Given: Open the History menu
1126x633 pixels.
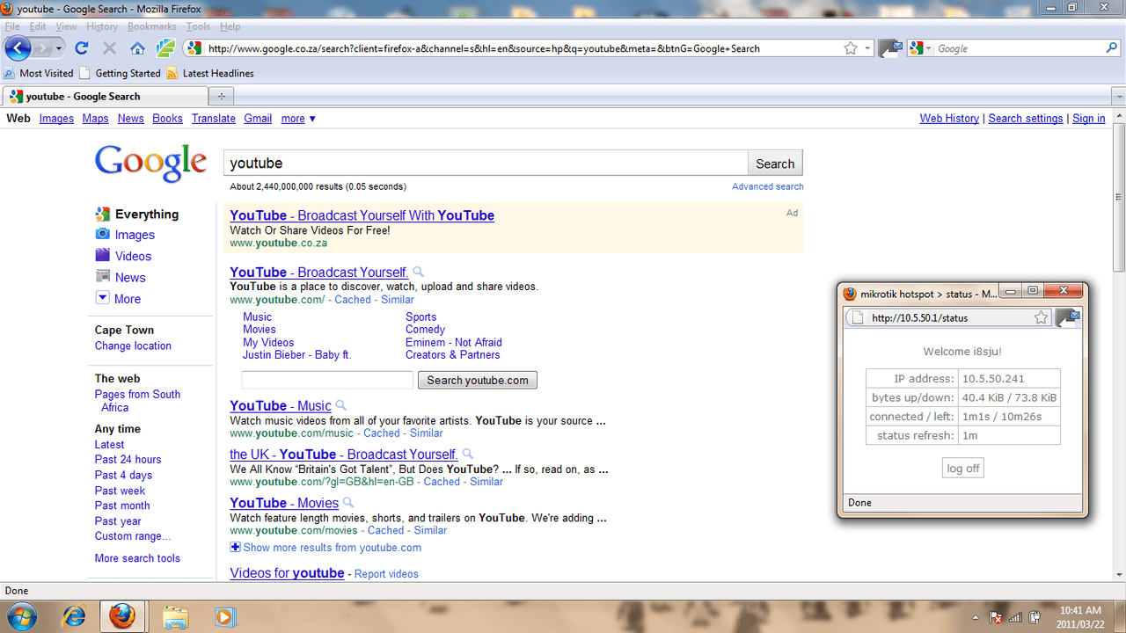Looking at the screenshot, I should (x=102, y=26).
